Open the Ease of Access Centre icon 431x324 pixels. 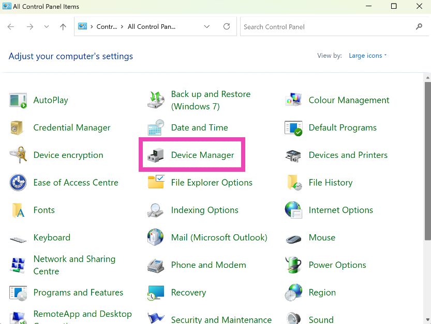(x=18, y=183)
